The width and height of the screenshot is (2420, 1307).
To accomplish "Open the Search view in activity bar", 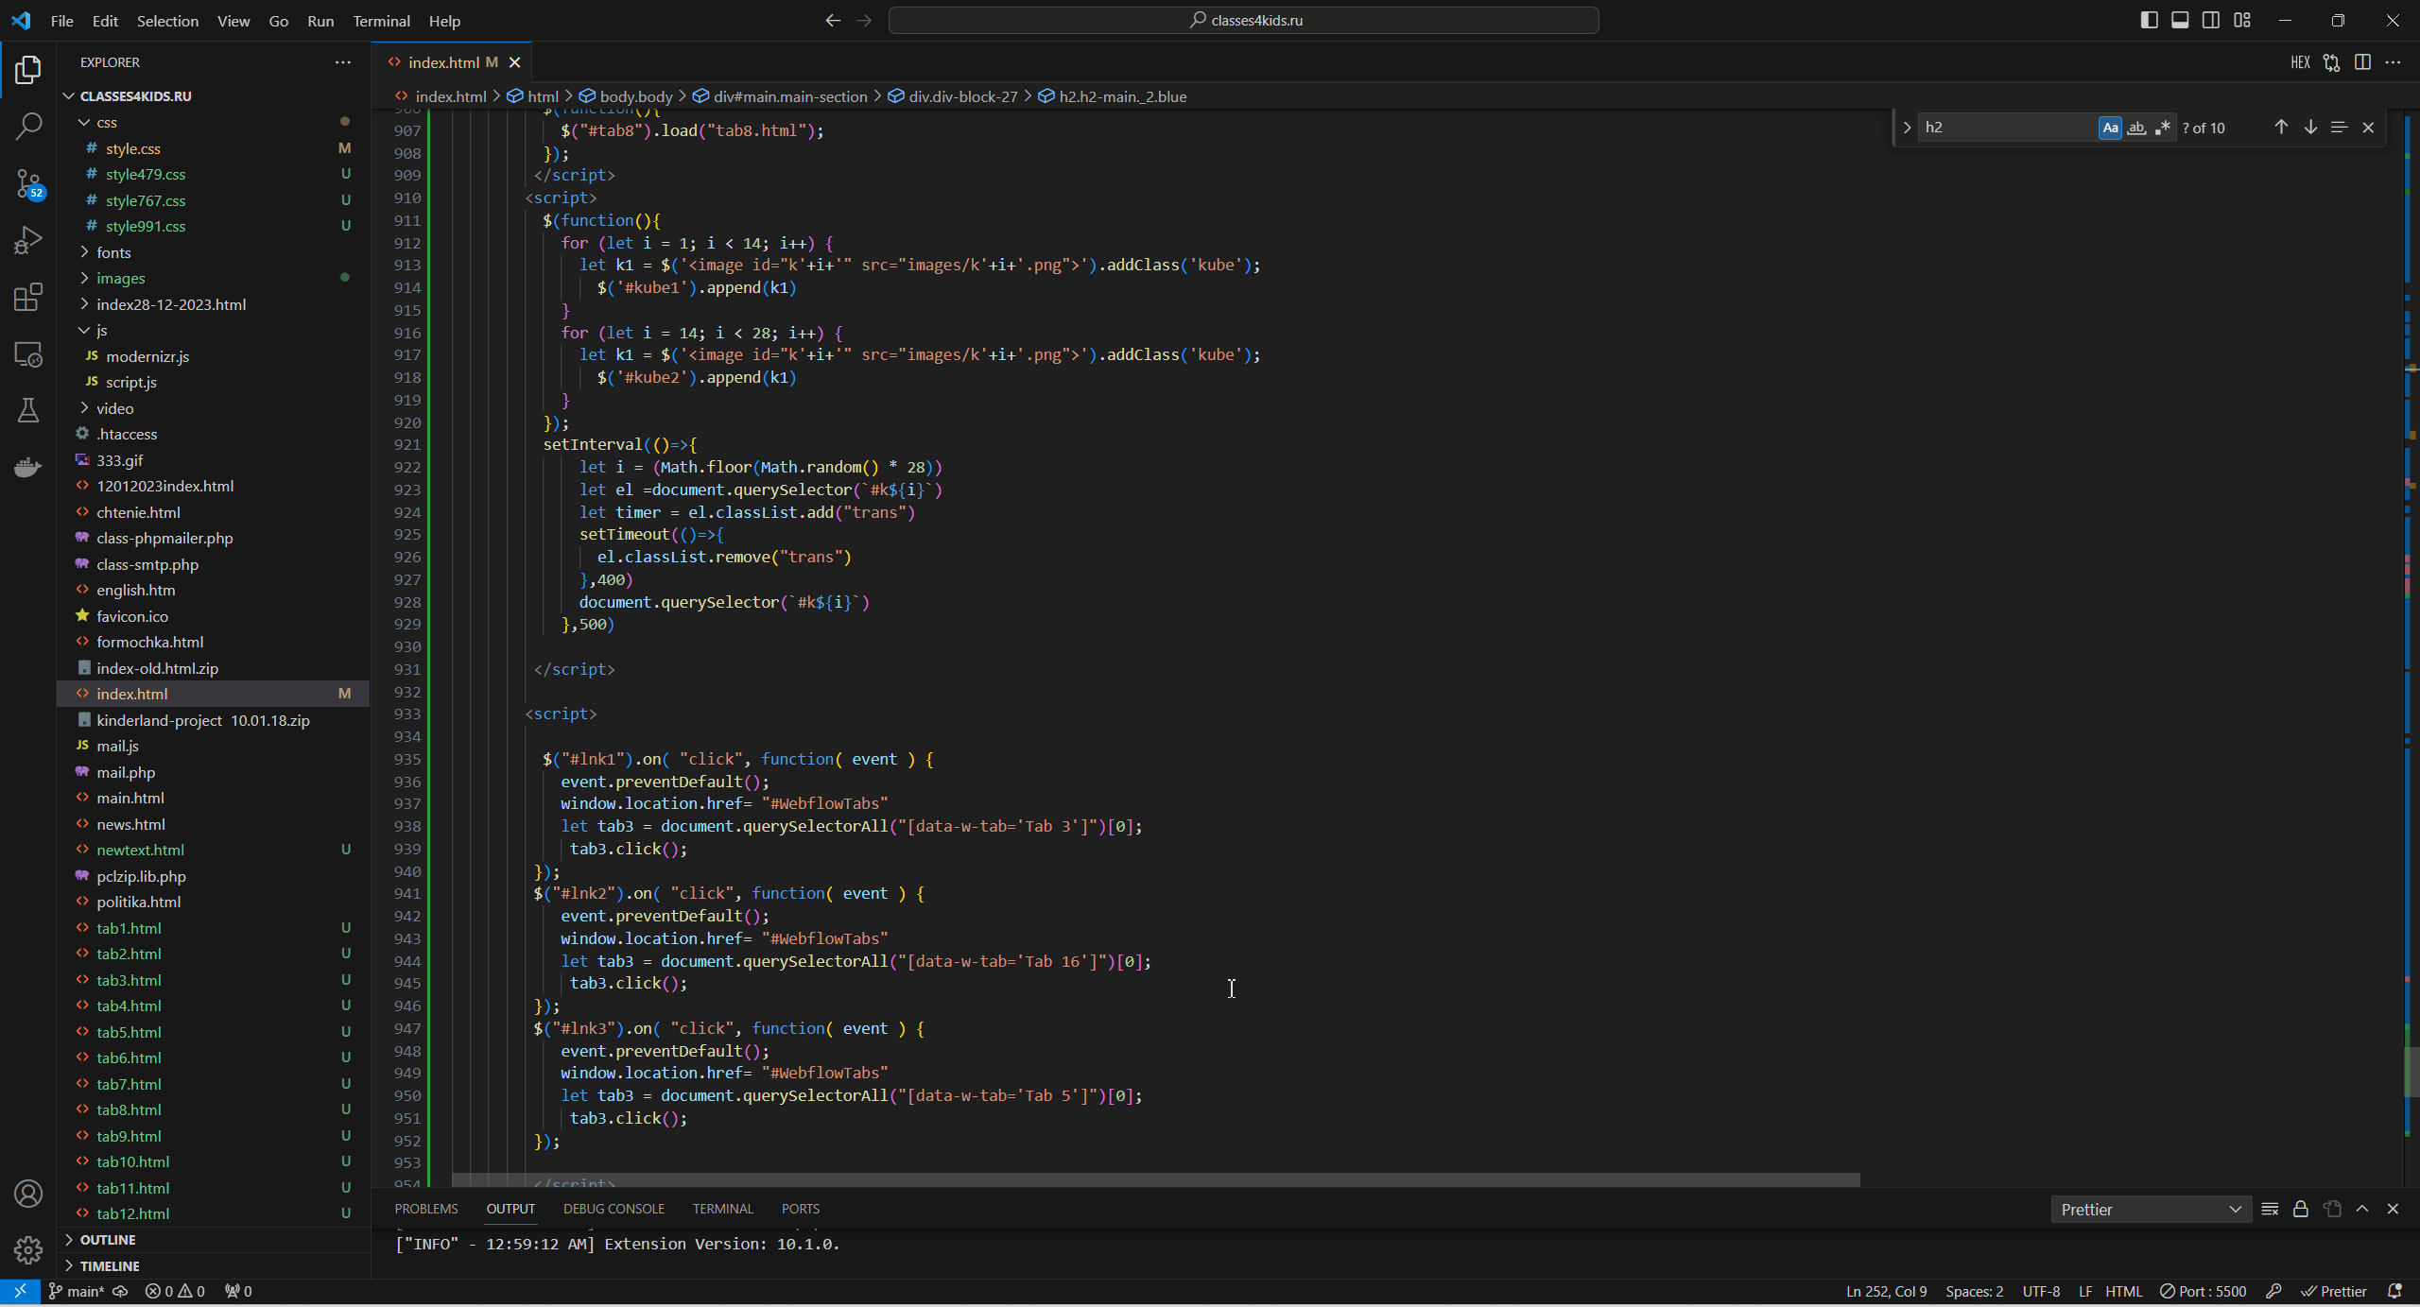I will pyautogui.click(x=28, y=126).
